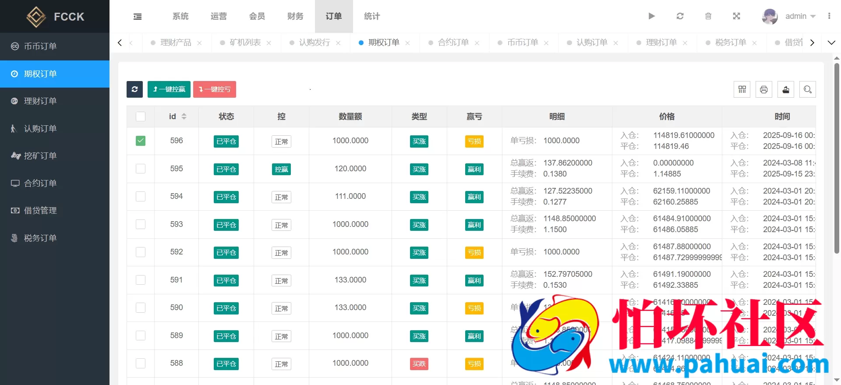Click the dark refresh table button
This screenshot has width=841, height=385.
[134, 89]
